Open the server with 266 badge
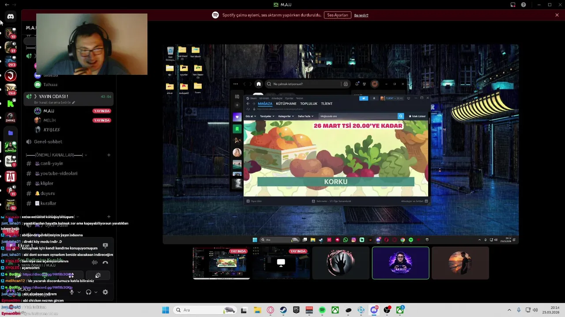Image resolution: width=565 pixels, height=317 pixels. [x=11, y=89]
